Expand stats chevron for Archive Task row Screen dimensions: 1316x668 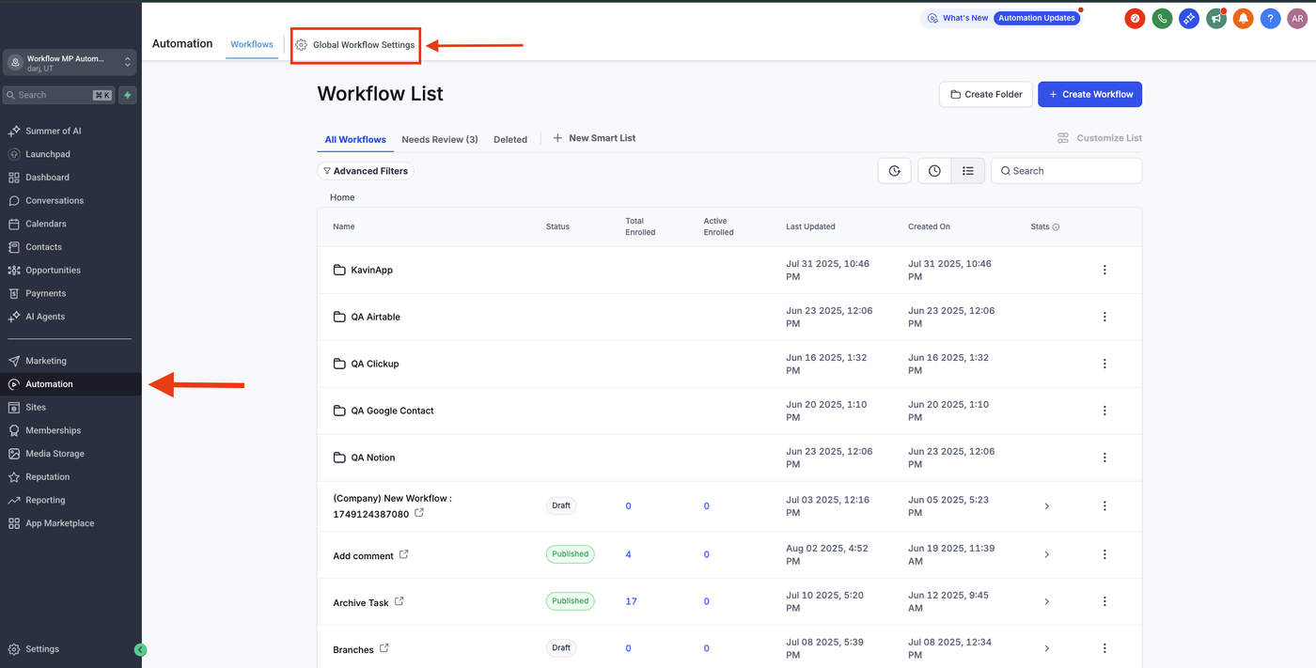click(1046, 601)
